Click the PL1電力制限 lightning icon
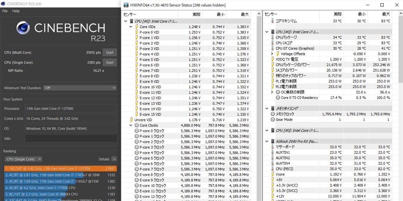 pos(272,81)
